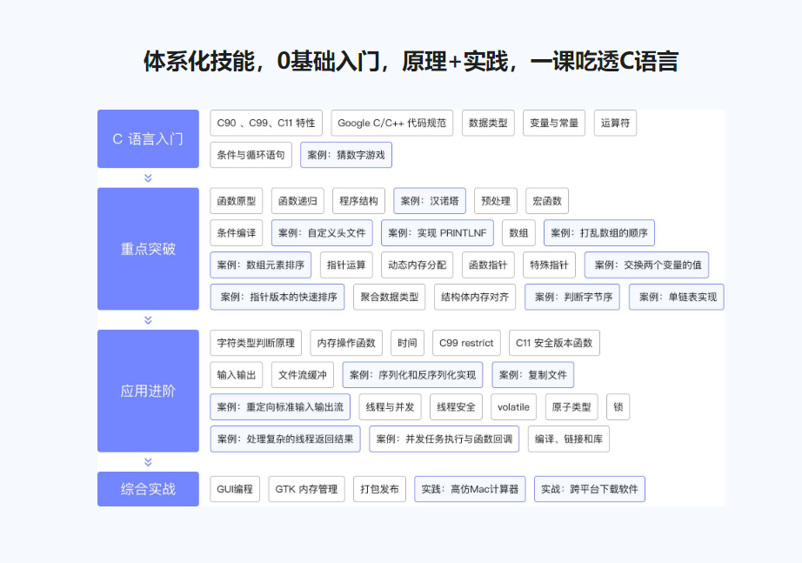Open 案例：猜数字游戏

pyautogui.click(x=347, y=155)
